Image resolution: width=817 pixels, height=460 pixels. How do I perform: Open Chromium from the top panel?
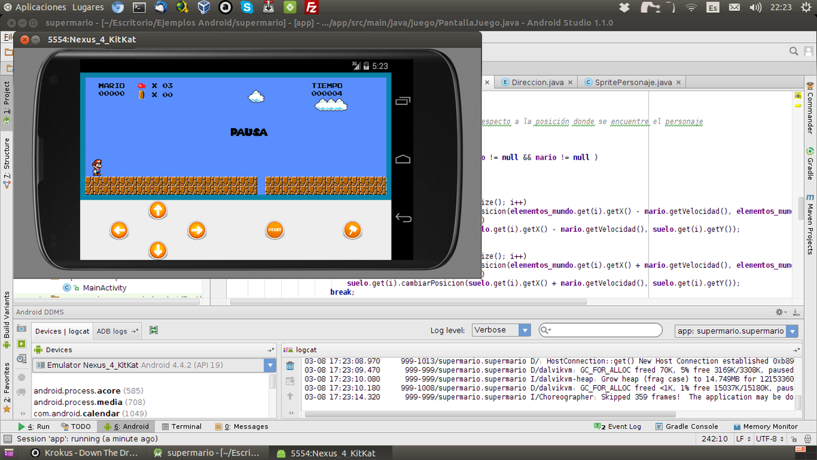tap(118, 7)
